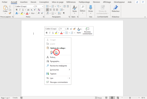This screenshot has height=99, width=147.
Task: Open Édition search dropdown
Action: coord(83,10)
